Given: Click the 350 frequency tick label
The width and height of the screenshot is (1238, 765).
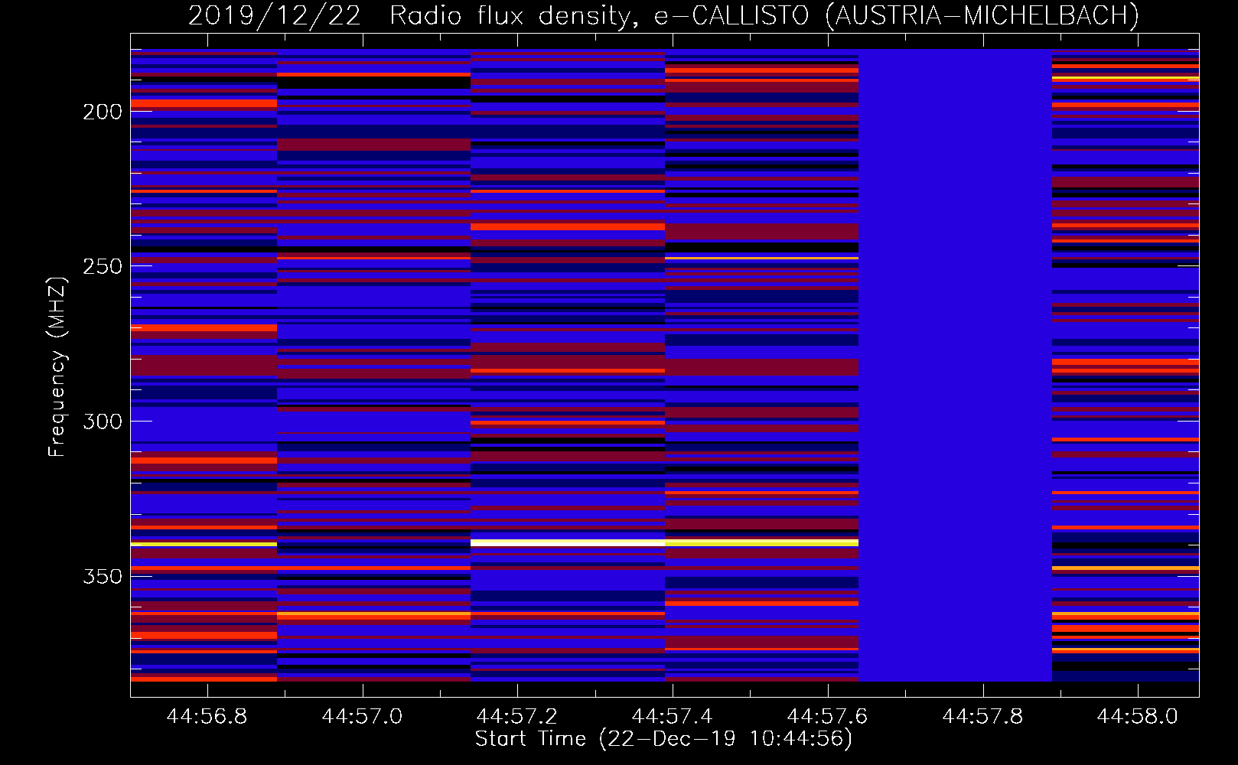Looking at the screenshot, I should click(x=103, y=577).
